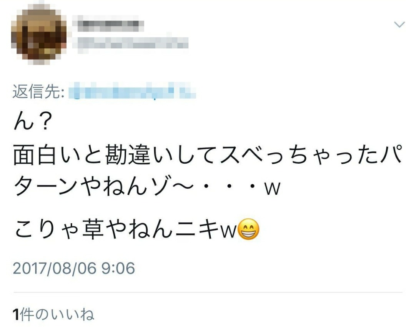Click the 返信先: label
The height and width of the screenshot is (327, 406).
[x=38, y=91]
